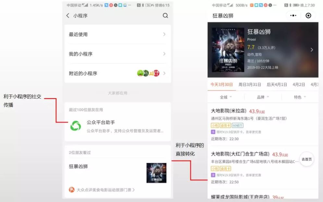323x202 pixels.
Task: Tap the 2019-03-22大陆上映 release date
Action: point(263,68)
